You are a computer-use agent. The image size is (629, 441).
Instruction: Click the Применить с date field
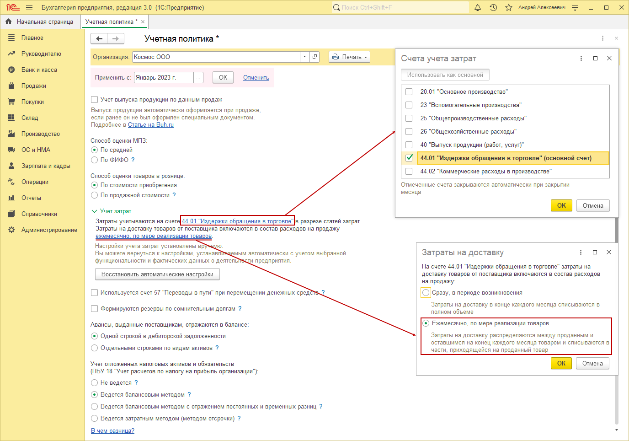(164, 77)
